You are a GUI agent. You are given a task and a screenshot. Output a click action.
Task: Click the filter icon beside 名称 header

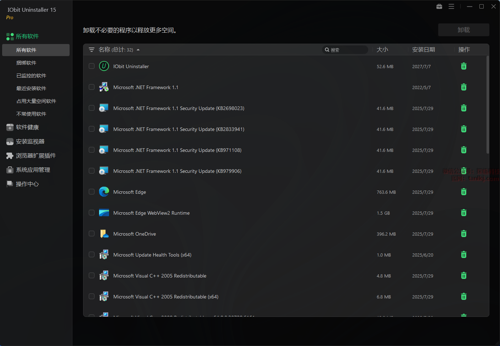coord(92,50)
